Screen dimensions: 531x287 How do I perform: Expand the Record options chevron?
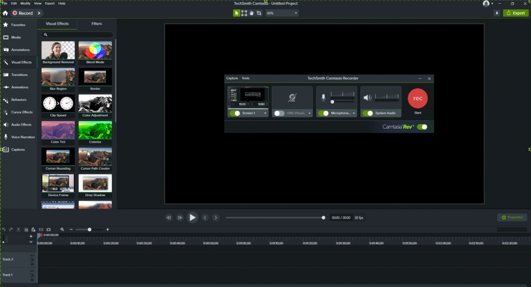click(x=39, y=13)
